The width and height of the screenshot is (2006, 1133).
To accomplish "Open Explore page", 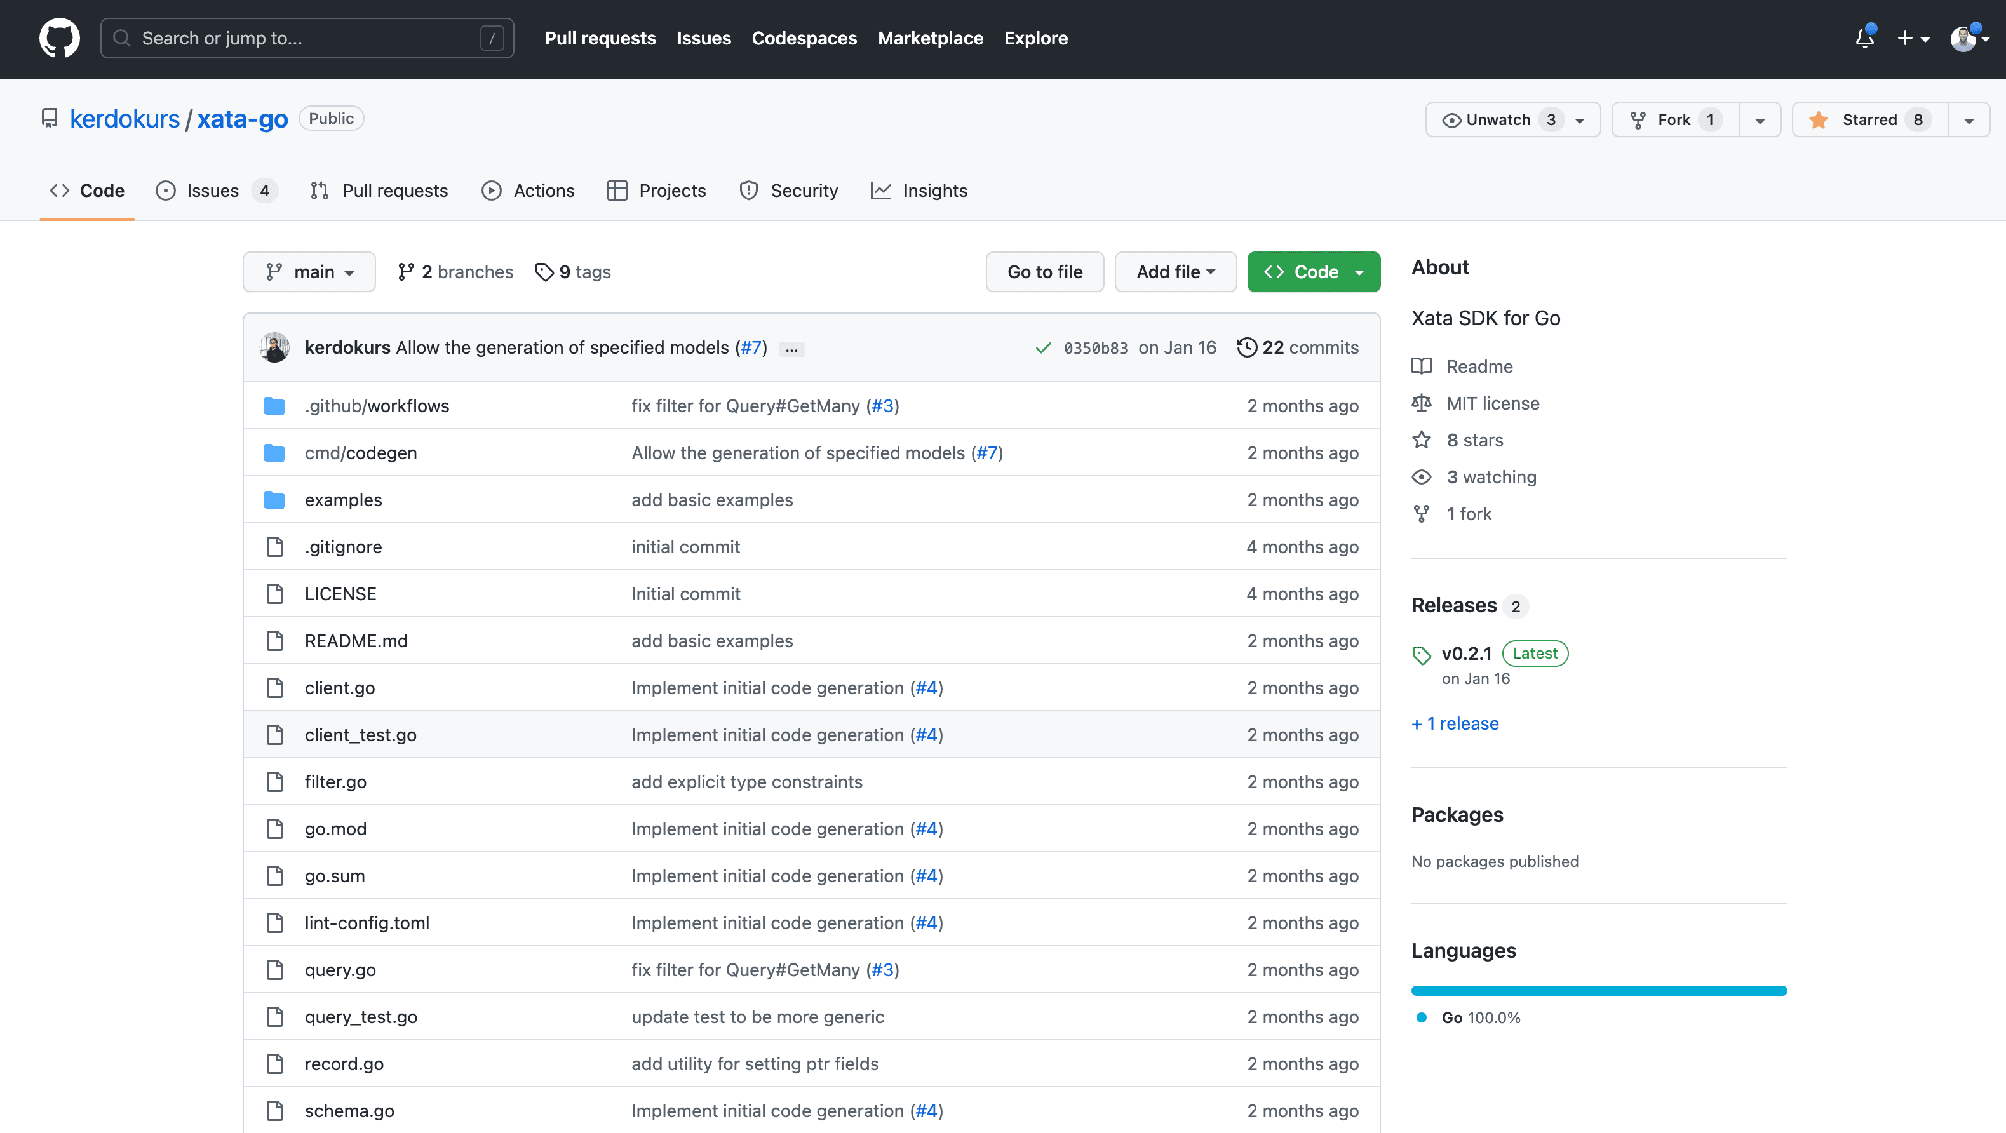I will point(1035,38).
